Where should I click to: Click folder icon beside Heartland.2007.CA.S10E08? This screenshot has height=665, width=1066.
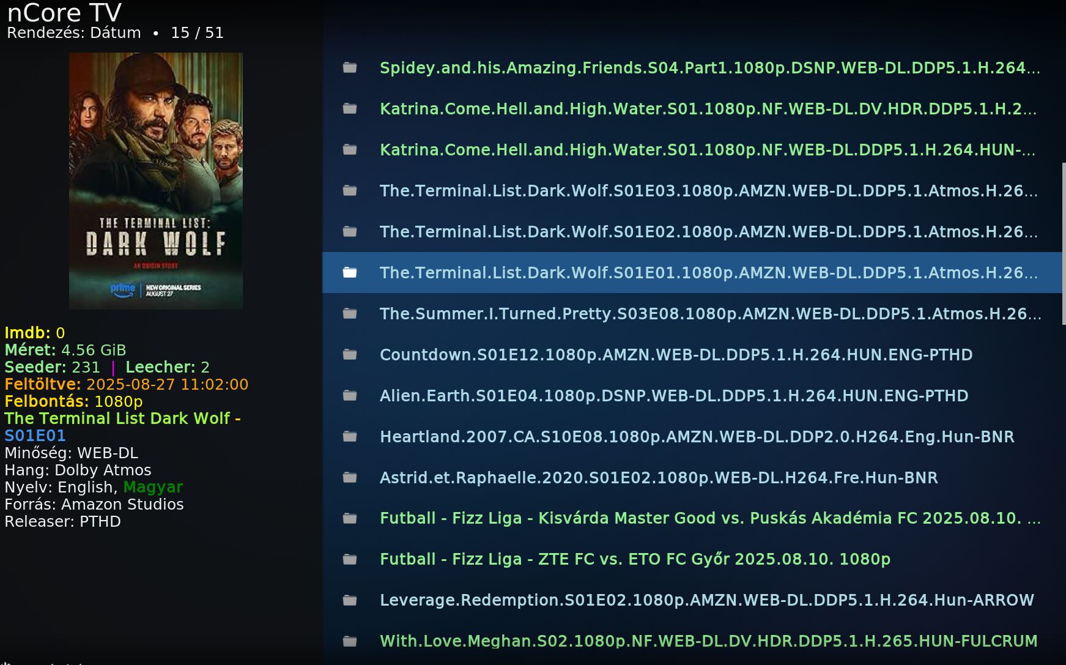350,436
